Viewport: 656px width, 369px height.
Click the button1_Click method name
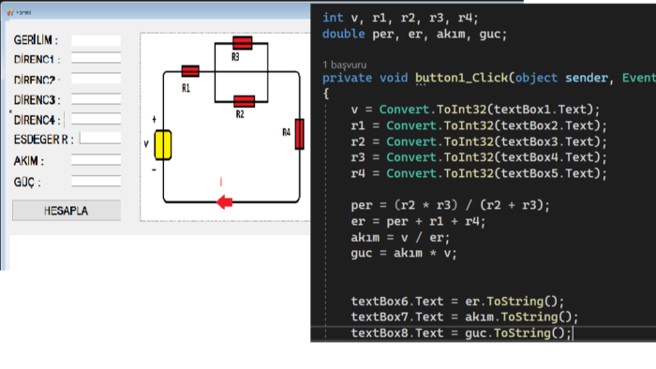pos(461,78)
